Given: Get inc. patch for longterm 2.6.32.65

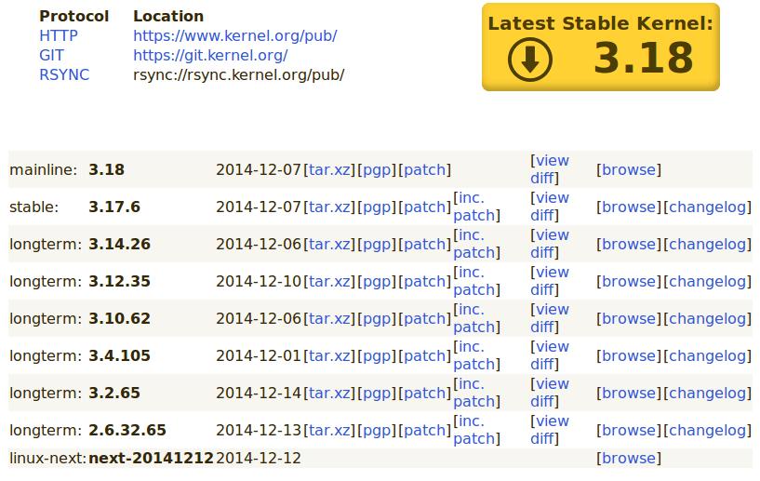Looking at the screenshot, I should 474,430.
